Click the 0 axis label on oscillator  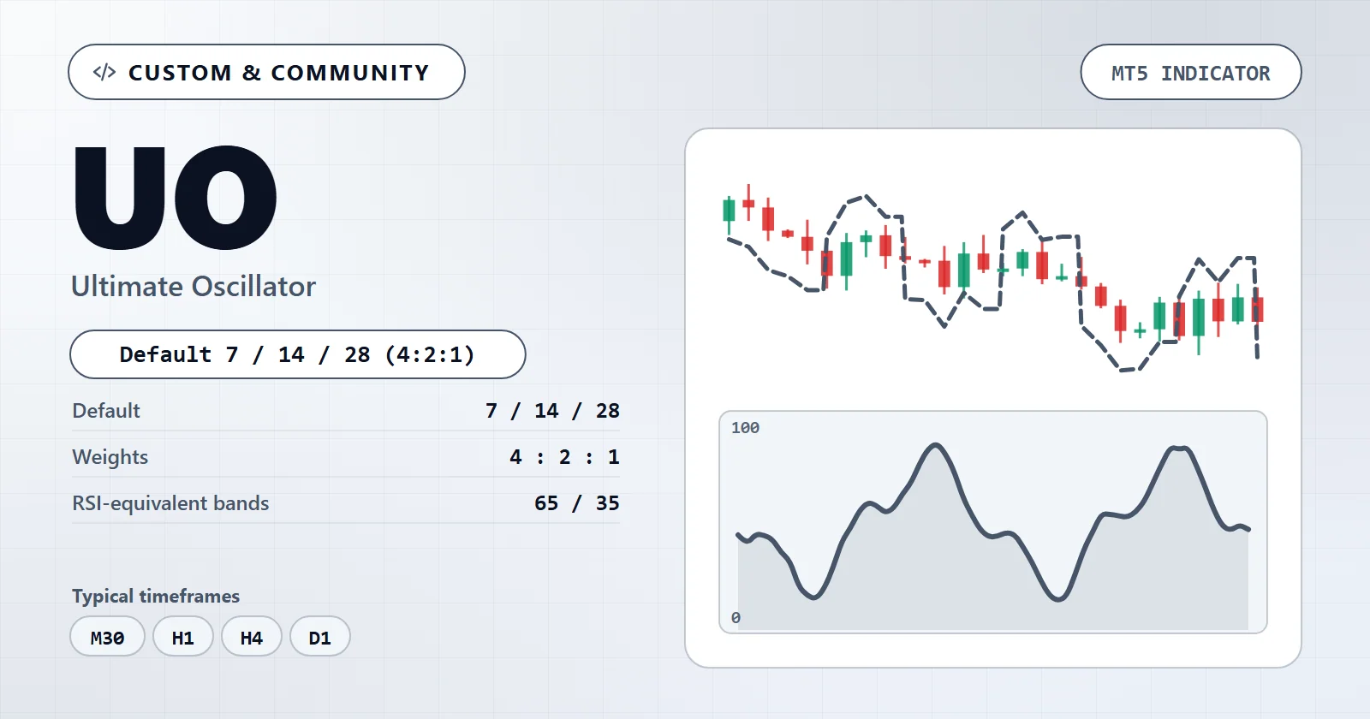[736, 618]
